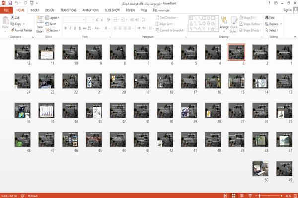Click Decrease Font Size icon

click(x=102, y=20)
